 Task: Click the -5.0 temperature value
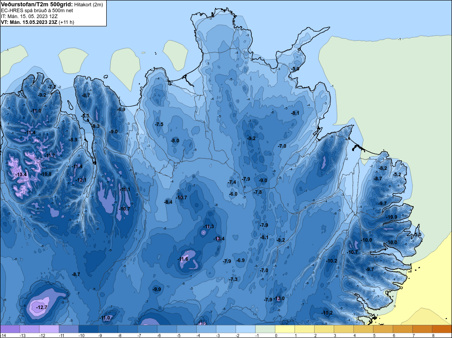coord(418,235)
